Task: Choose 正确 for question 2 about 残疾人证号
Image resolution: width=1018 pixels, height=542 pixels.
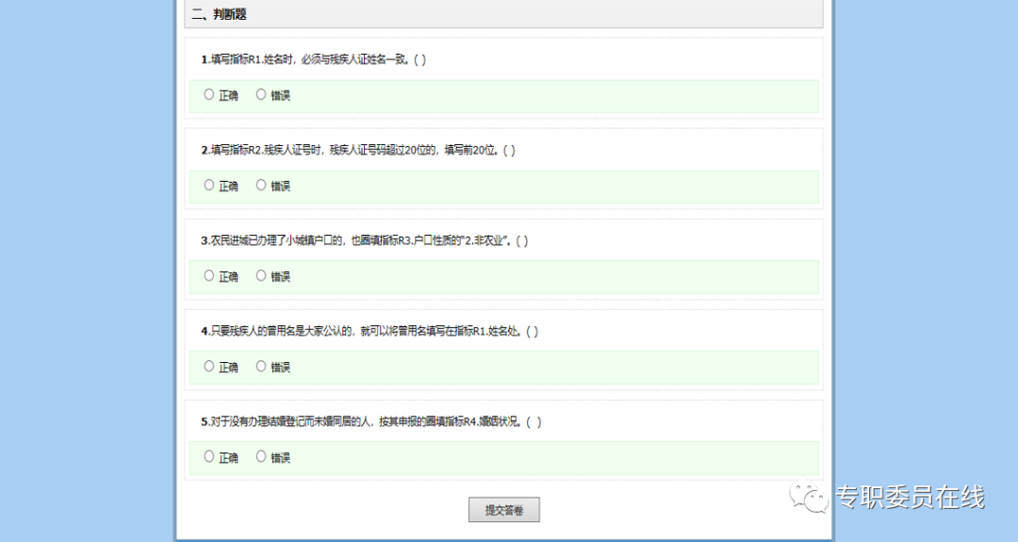Action: point(209,185)
